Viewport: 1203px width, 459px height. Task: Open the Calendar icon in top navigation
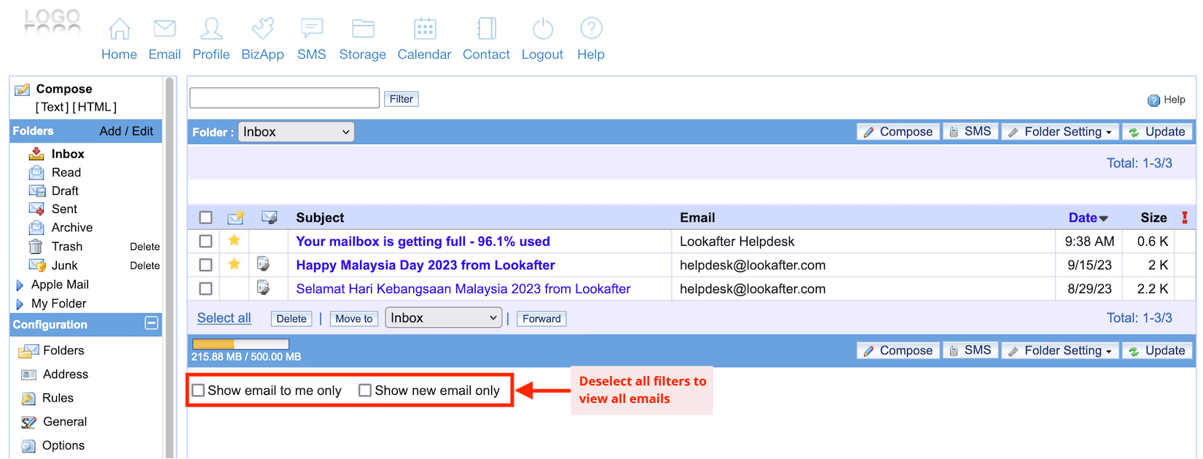point(424,29)
